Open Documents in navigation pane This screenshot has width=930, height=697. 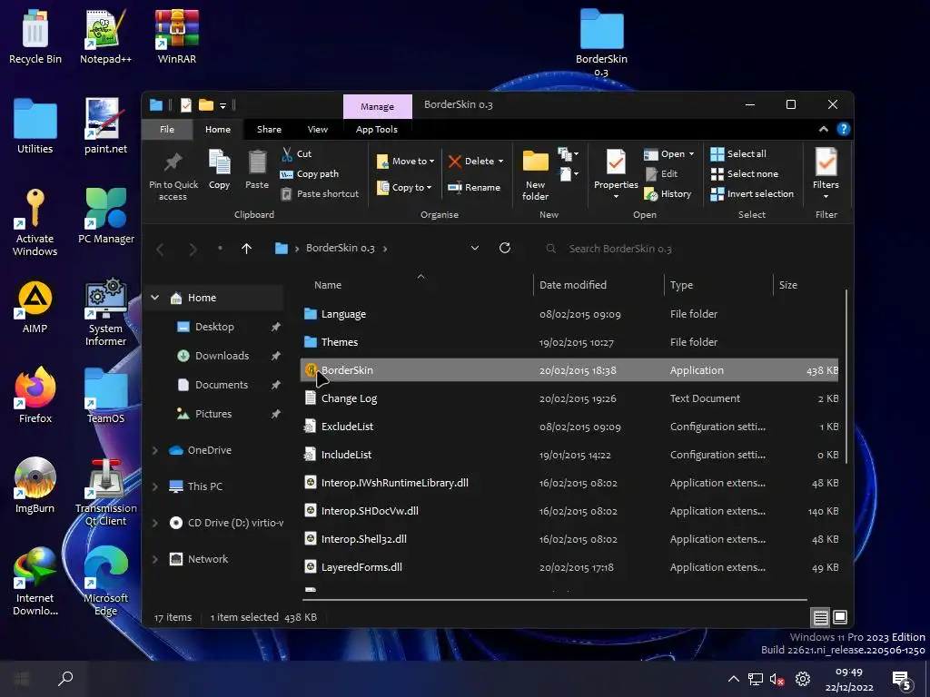pos(222,385)
